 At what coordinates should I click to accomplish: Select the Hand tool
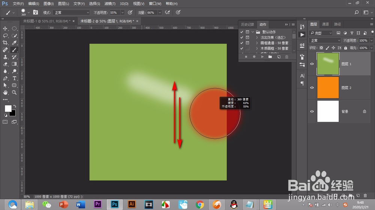coord(5,93)
